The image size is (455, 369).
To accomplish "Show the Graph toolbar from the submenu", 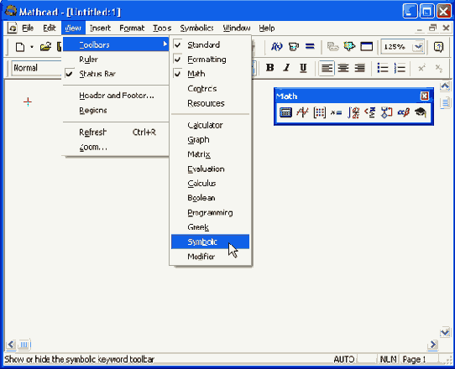I will point(210,140).
